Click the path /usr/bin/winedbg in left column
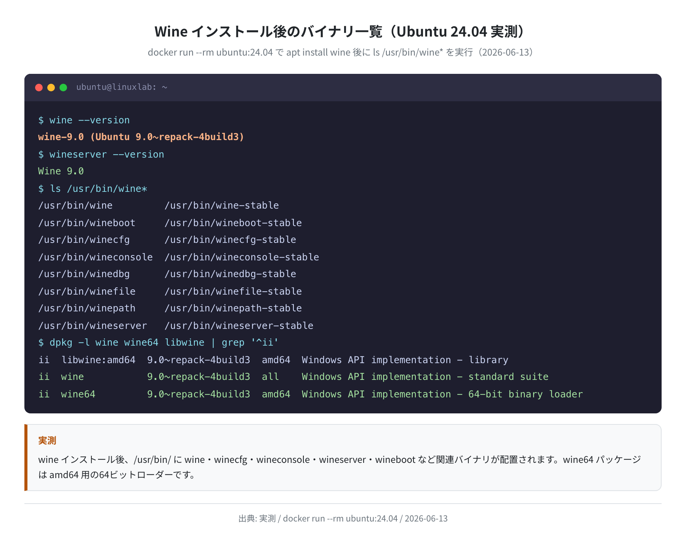686x539 pixels. [84, 274]
